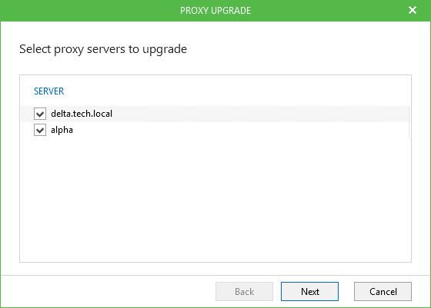Viewport: 431px width, 308px height.
Task: Sort the list by SERVER column header
Action: click(48, 91)
